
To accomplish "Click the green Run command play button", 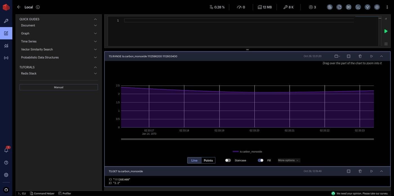I will [x=386, y=31].
